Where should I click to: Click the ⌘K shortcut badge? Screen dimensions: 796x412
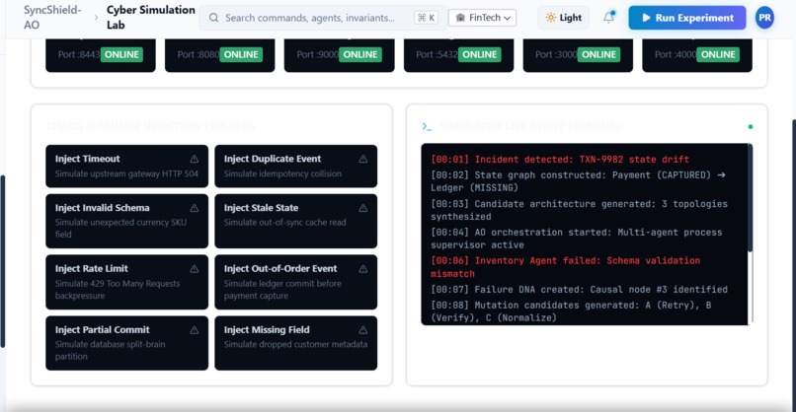point(426,18)
